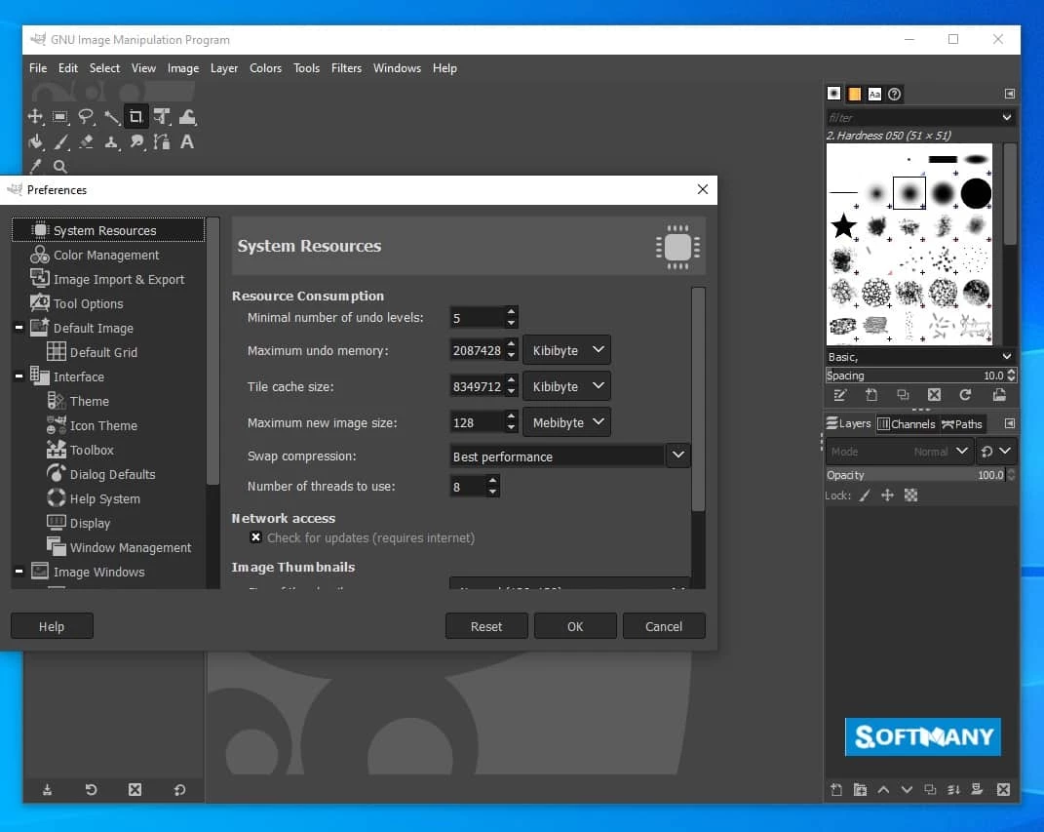
Task: Activate the Bucket Fill tool
Action: tap(35, 142)
